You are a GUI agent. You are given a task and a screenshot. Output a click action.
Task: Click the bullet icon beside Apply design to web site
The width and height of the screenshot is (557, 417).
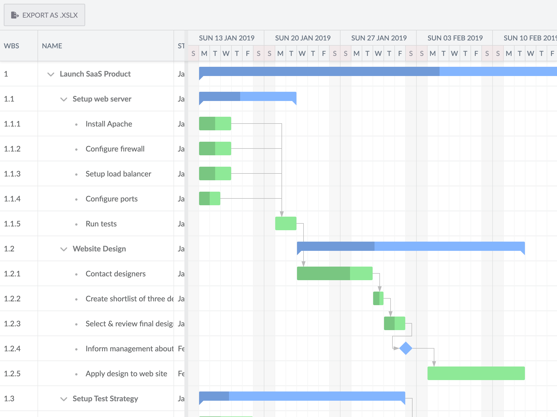point(76,374)
